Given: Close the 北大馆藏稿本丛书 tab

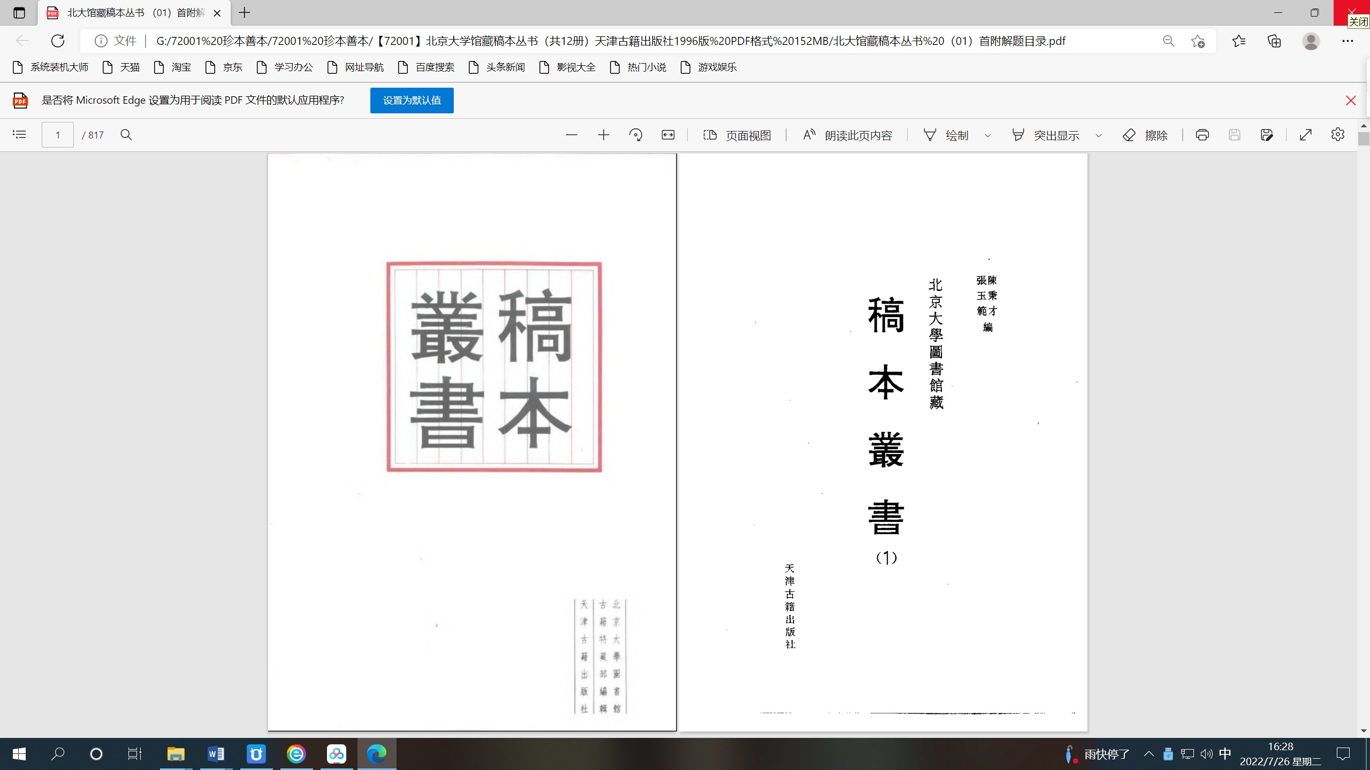Looking at the screenshot, I should click(x=217, y=13).
